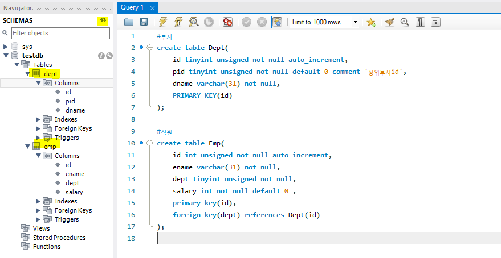The image size is (501, 258).
Task: Click the statement marker on line 2
Action: point(141,48)
